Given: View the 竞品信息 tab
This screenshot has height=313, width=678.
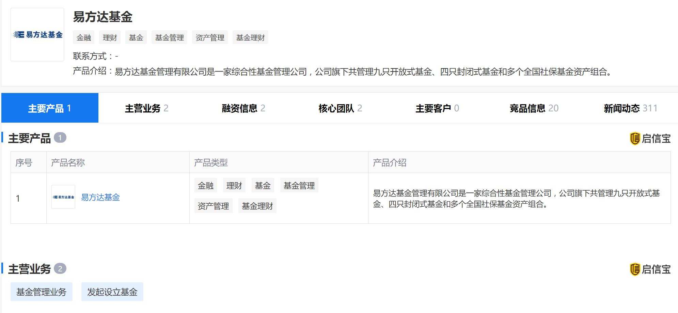Looking at the screenshot, I should click(534, 108).
